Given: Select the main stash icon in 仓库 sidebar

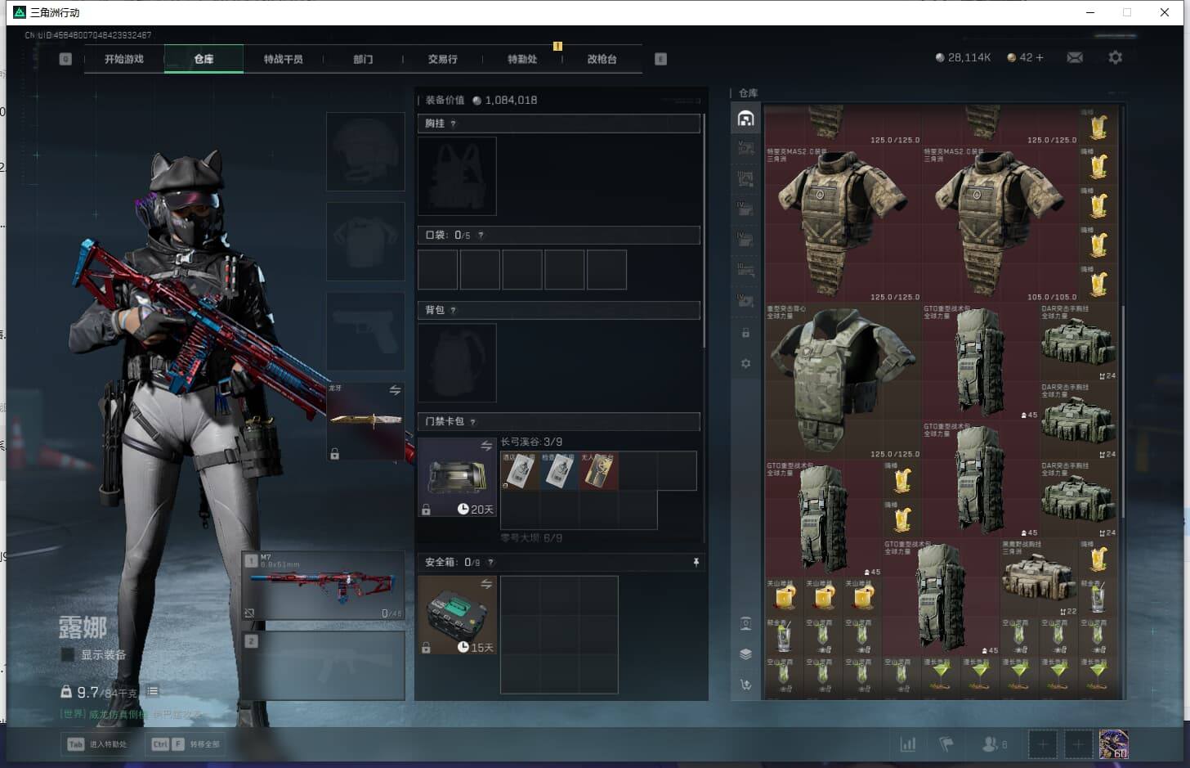Looking at the screenshot, I should point(745,119).
